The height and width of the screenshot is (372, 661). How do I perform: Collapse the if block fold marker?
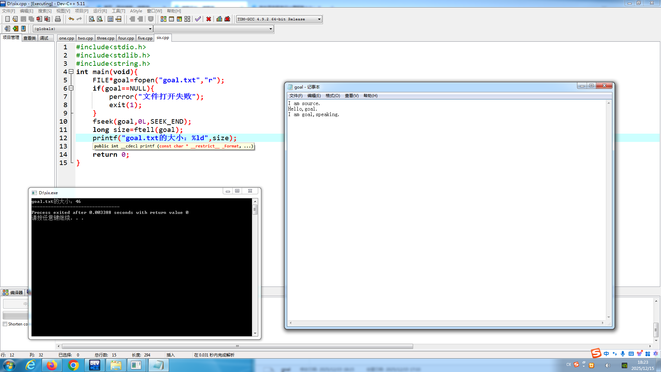click(x=71, y=88)
